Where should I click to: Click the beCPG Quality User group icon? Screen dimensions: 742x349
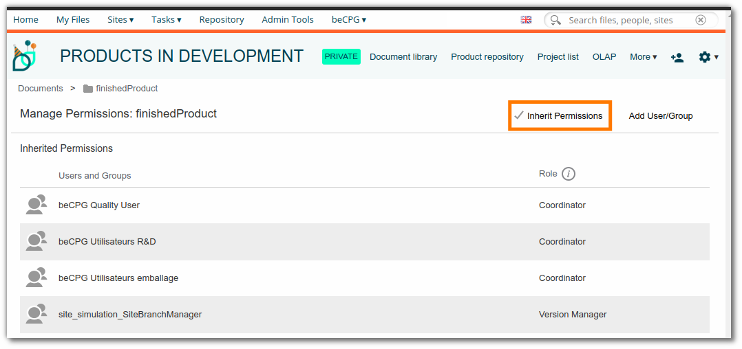tap(36, 205)
